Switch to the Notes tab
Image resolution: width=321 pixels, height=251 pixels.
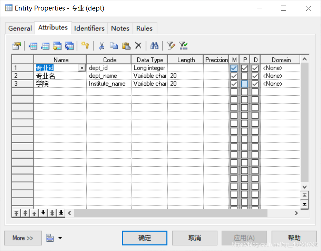(120, 28)
